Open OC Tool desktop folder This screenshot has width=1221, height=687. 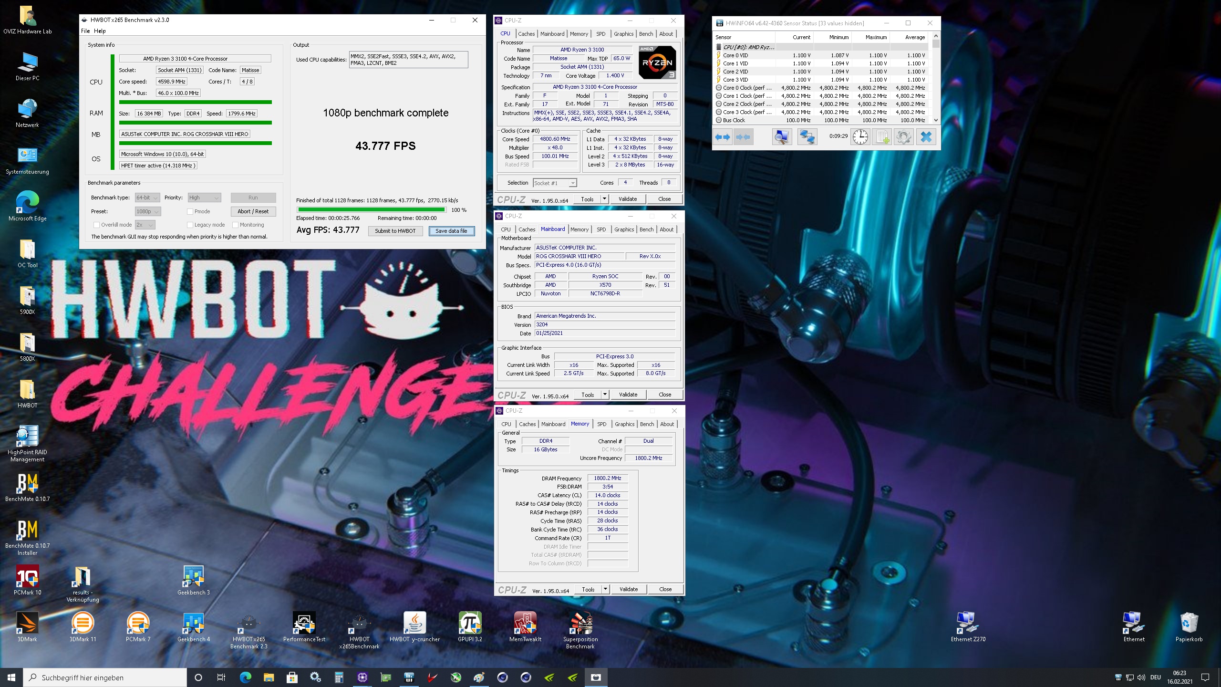[x=27, y=253]
